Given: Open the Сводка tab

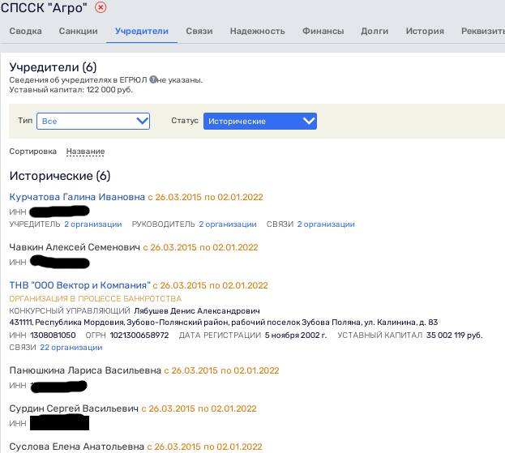Looking at the screenshot, I should pos(25,32).
